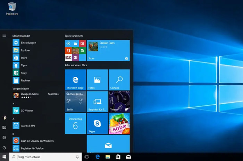The image size is (243, 161).
Task: Click the Cortana tile
Action: [x=119, y=80]
